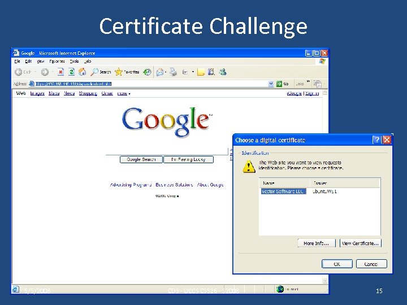This screenshot has height=305, width=407.
Task: Click the More Info button
Action: click(x=317, y=243)
